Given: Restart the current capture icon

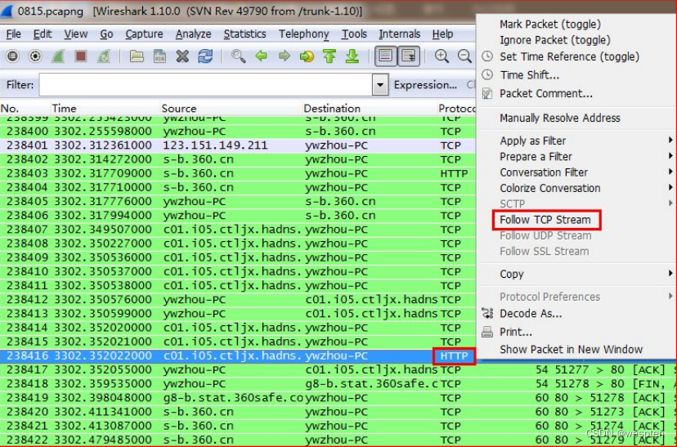Looking at the screenshot, I should (103, 56).
